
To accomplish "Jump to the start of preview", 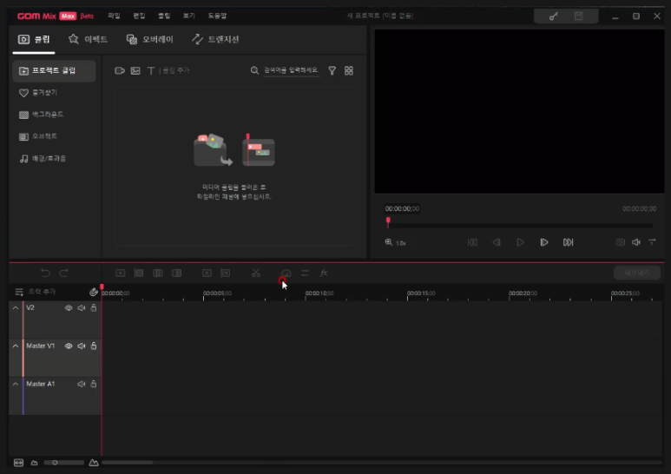I will coord(472,242).
